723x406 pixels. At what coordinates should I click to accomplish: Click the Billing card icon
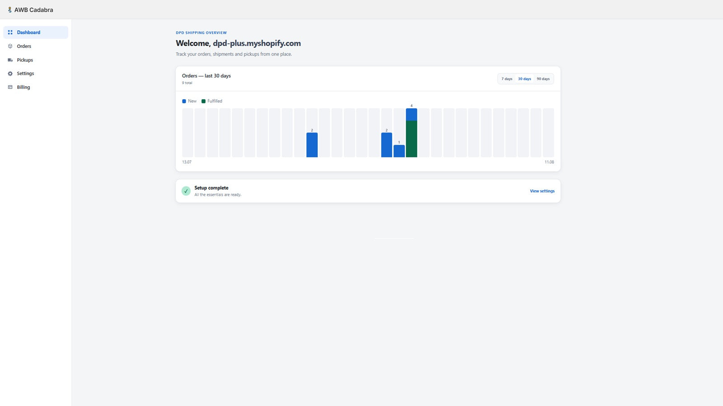[10, 87]
